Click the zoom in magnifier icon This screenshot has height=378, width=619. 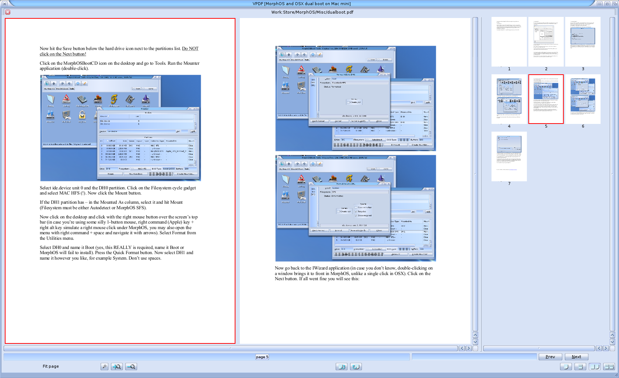(x=117, y=367)
